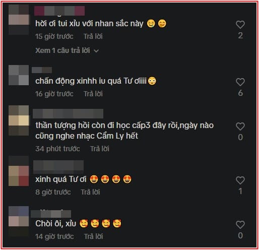Like the 'chấn động xinhh iu' comment
Viewport: 259px width, 250px height.
pyautogui.click(x=240, y=82)
